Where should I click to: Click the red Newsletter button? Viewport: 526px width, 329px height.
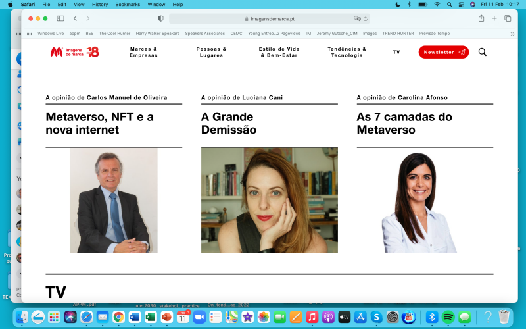(x=443, y=52)
